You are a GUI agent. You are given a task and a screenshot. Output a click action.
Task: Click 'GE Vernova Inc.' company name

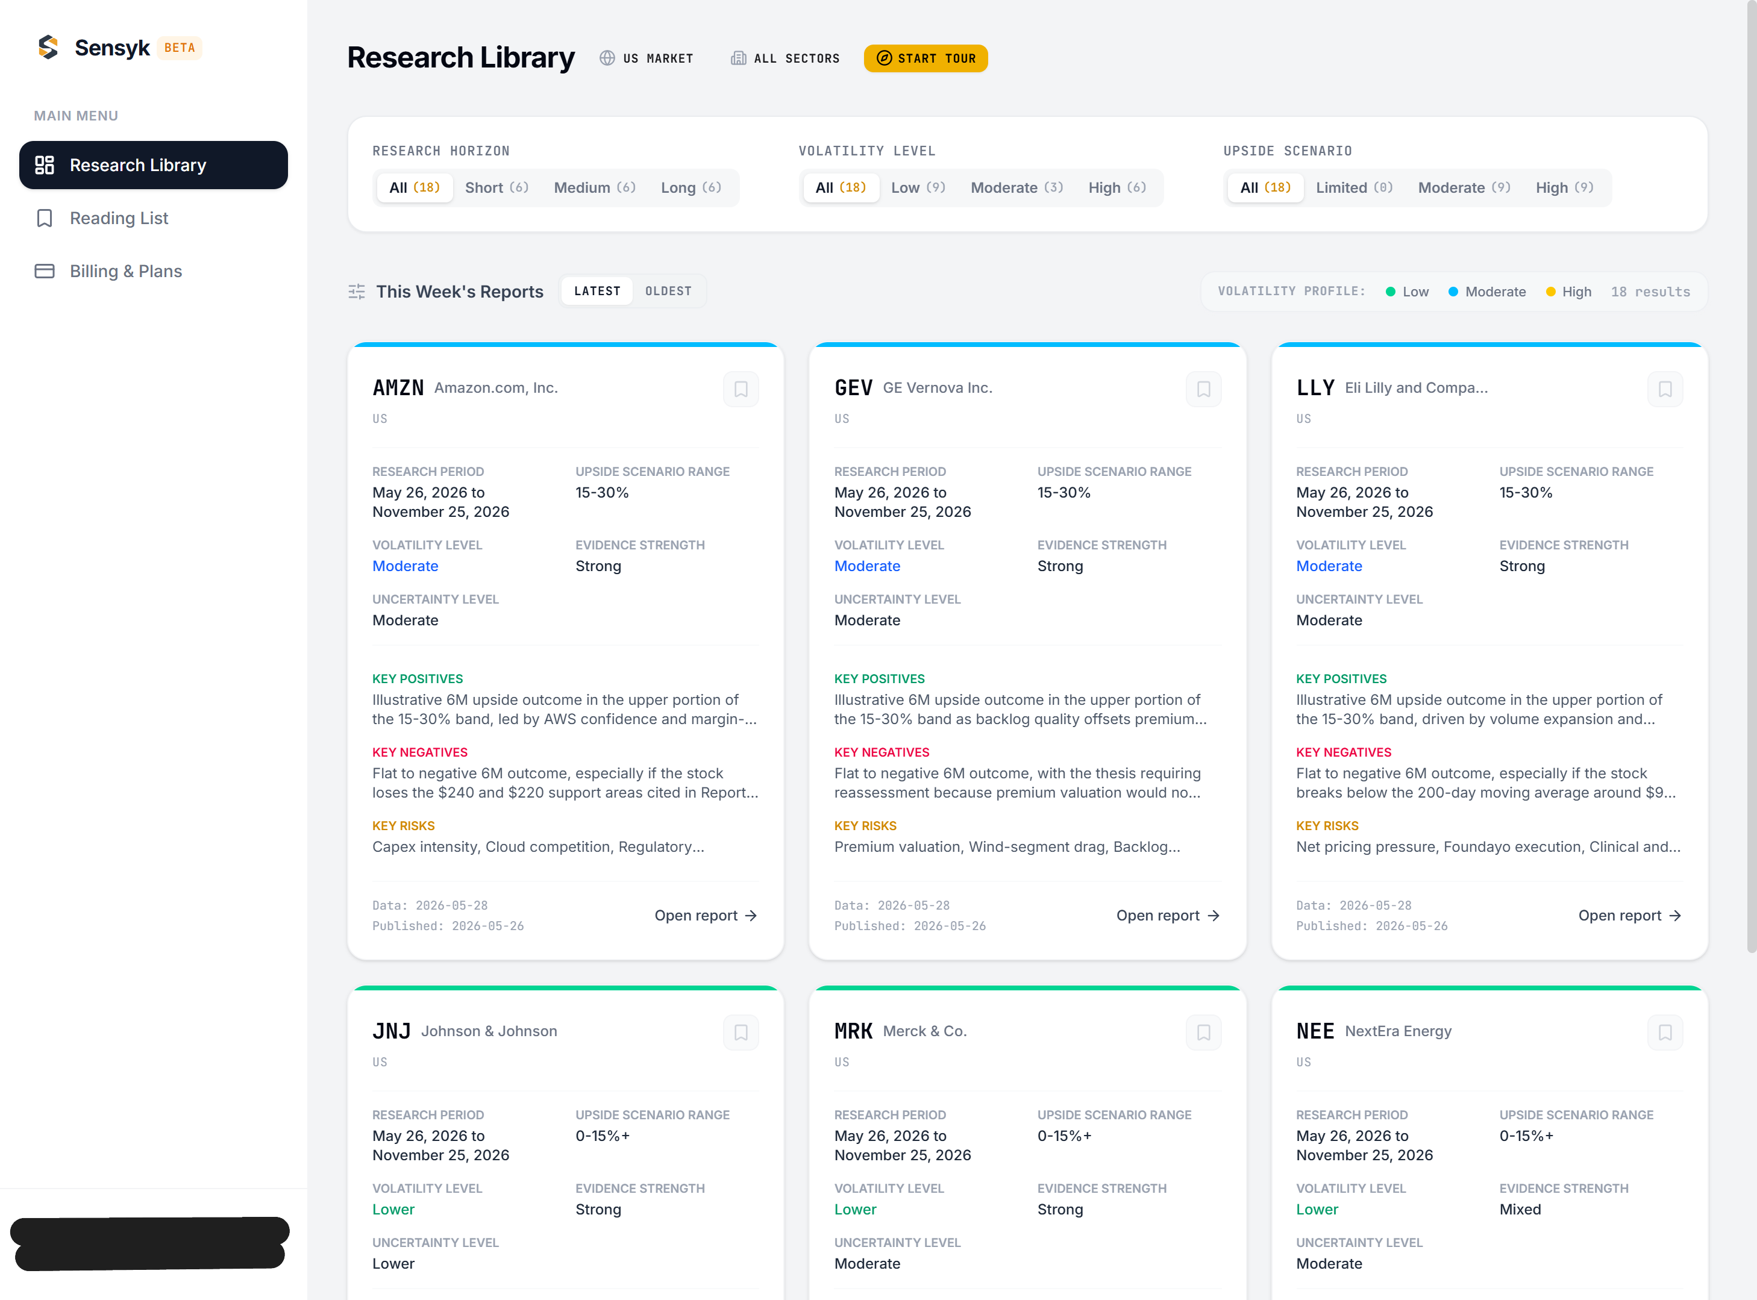(x=938, y=388)
